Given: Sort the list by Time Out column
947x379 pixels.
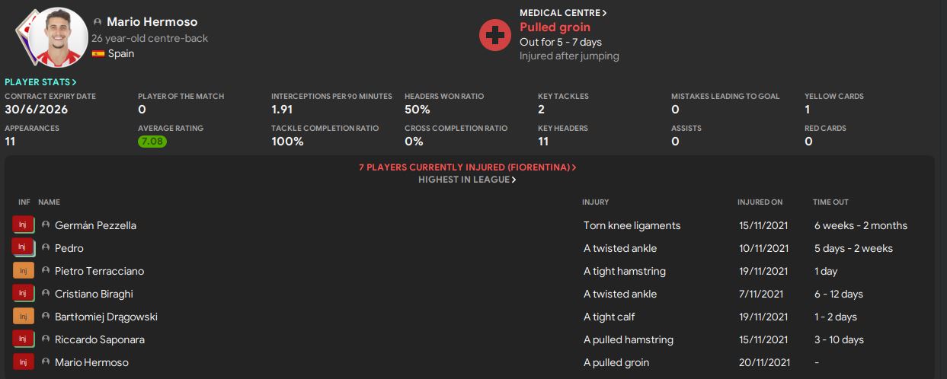Looking at the screenshot, I should point(830,202).
